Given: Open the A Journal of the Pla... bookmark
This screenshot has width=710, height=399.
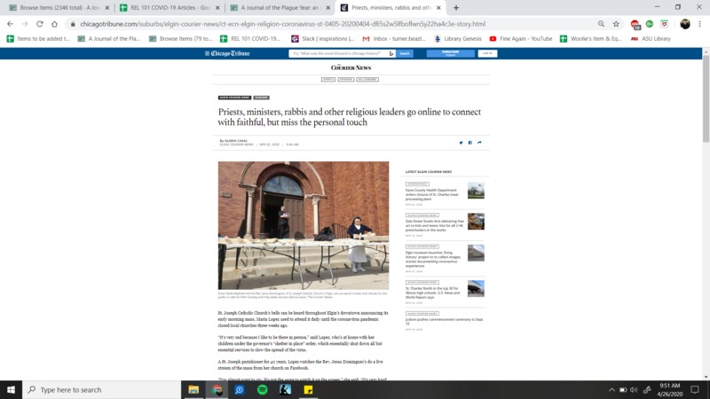Looking at the screenshot, I should (x=109, y=39).
